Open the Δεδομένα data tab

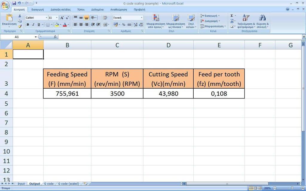[97, 10]
